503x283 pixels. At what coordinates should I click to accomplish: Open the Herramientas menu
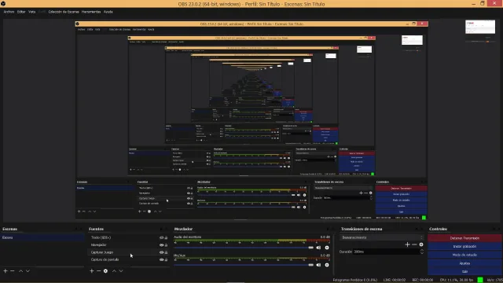pos(91,12)
